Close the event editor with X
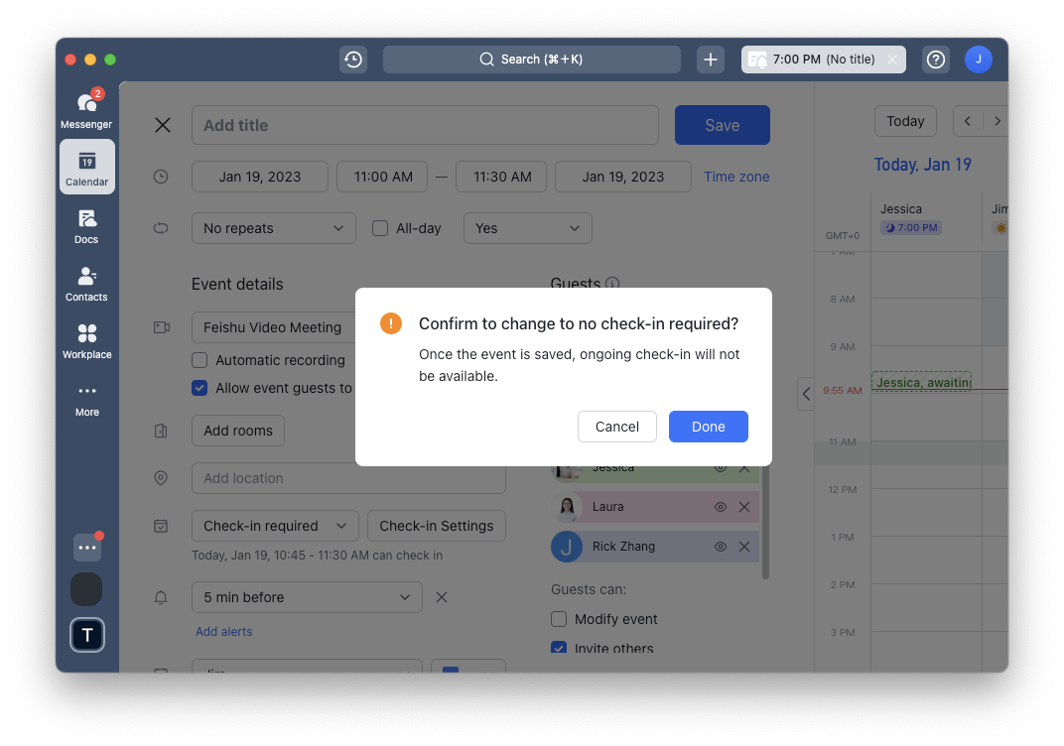 pos(163,125)
